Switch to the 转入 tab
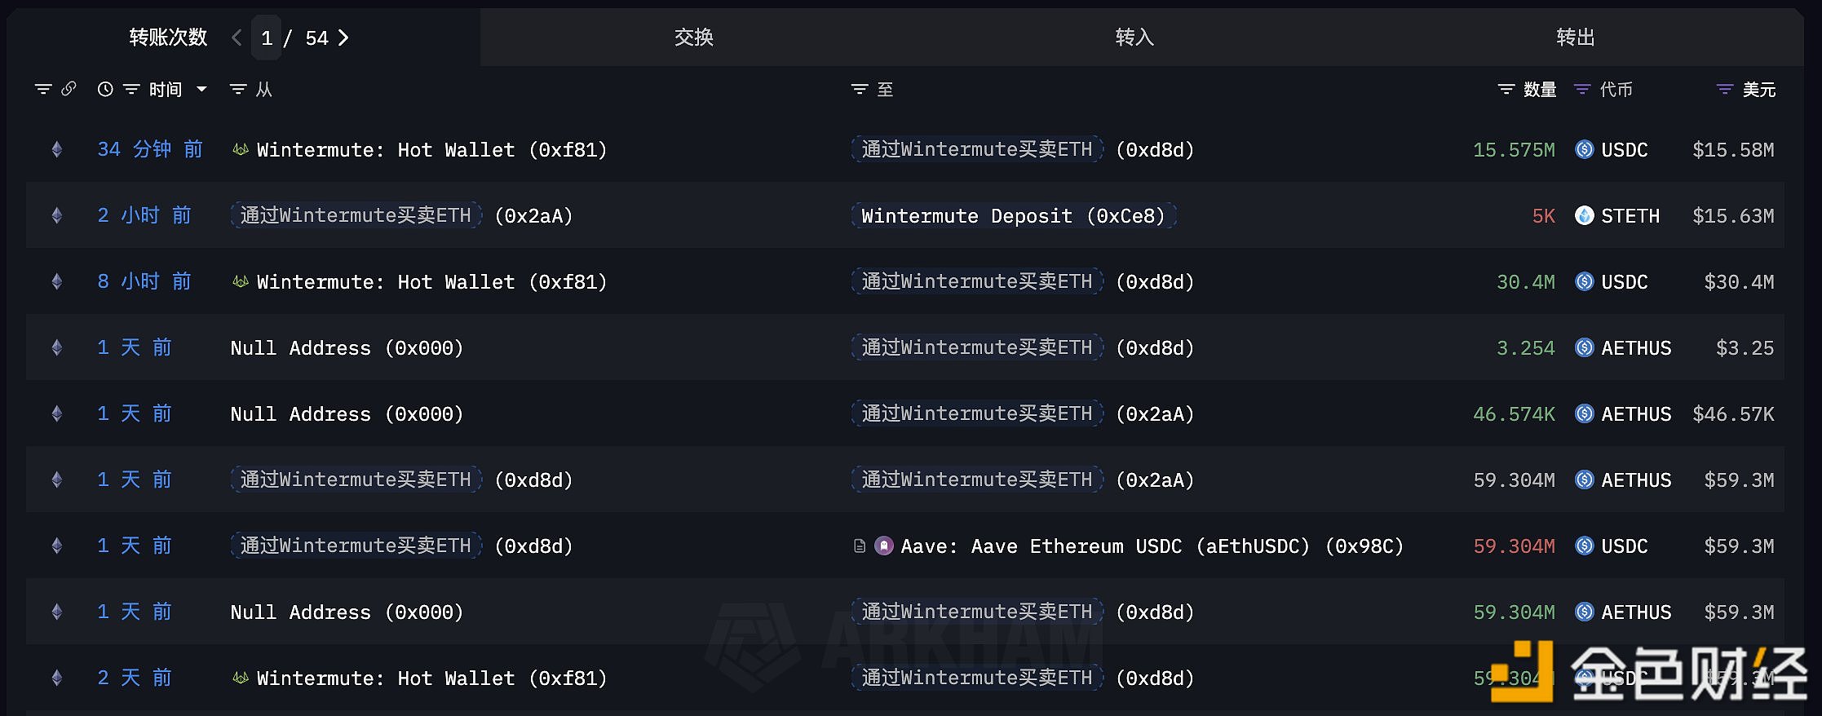The height and width of the screenshot is (716, 1822). tap(1133, 37)
